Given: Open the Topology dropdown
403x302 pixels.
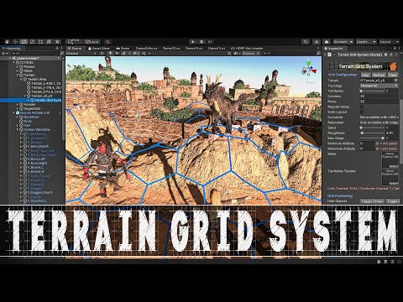Looking at the screenshot, I should click(379, 86).
